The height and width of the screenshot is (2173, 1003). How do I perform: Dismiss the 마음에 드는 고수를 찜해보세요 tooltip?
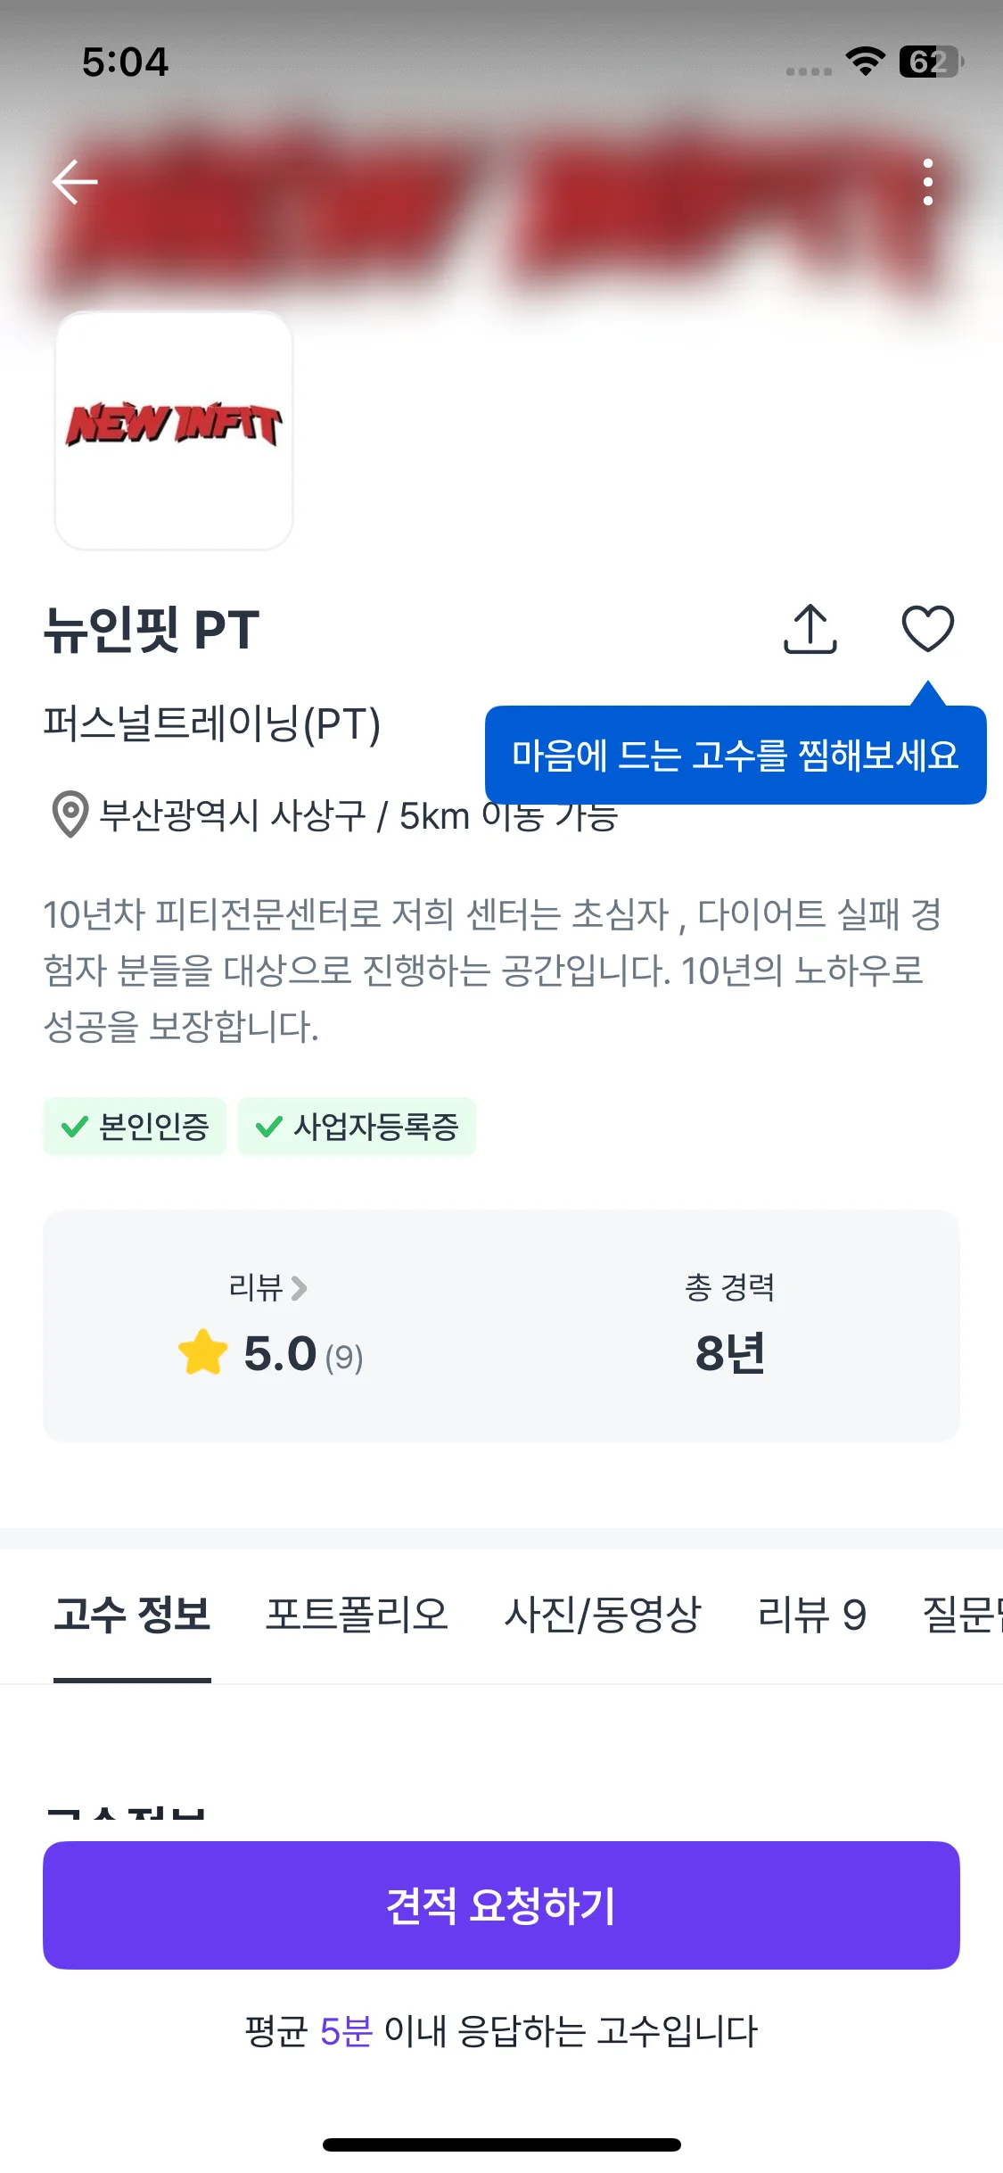tap(735, 756)
